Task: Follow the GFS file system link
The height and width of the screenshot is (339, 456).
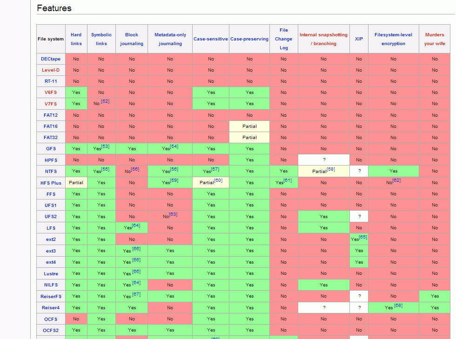Action: pos(51,148)
